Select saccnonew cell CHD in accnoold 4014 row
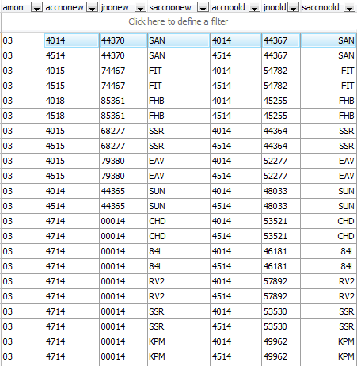 (x=179, y=221)
